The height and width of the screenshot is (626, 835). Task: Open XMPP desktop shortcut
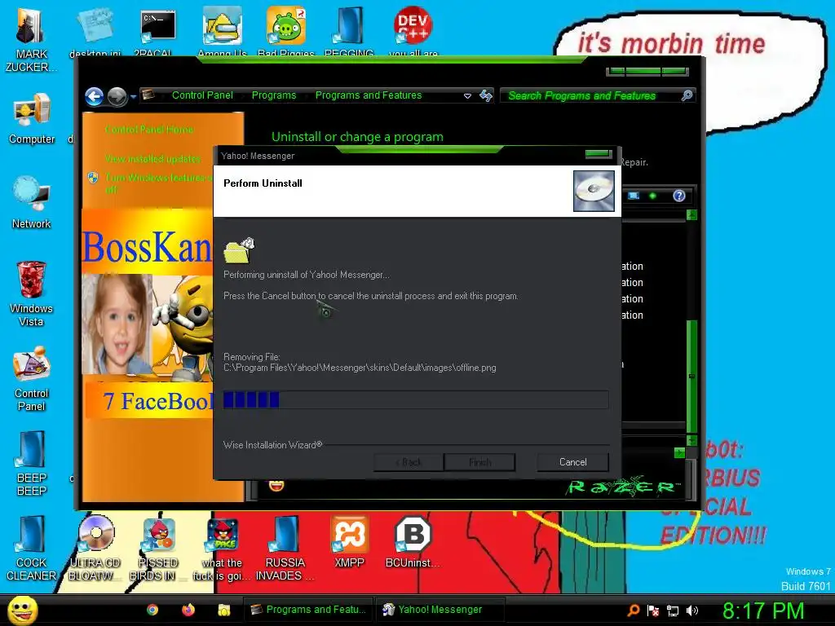[x=349, y=542]
